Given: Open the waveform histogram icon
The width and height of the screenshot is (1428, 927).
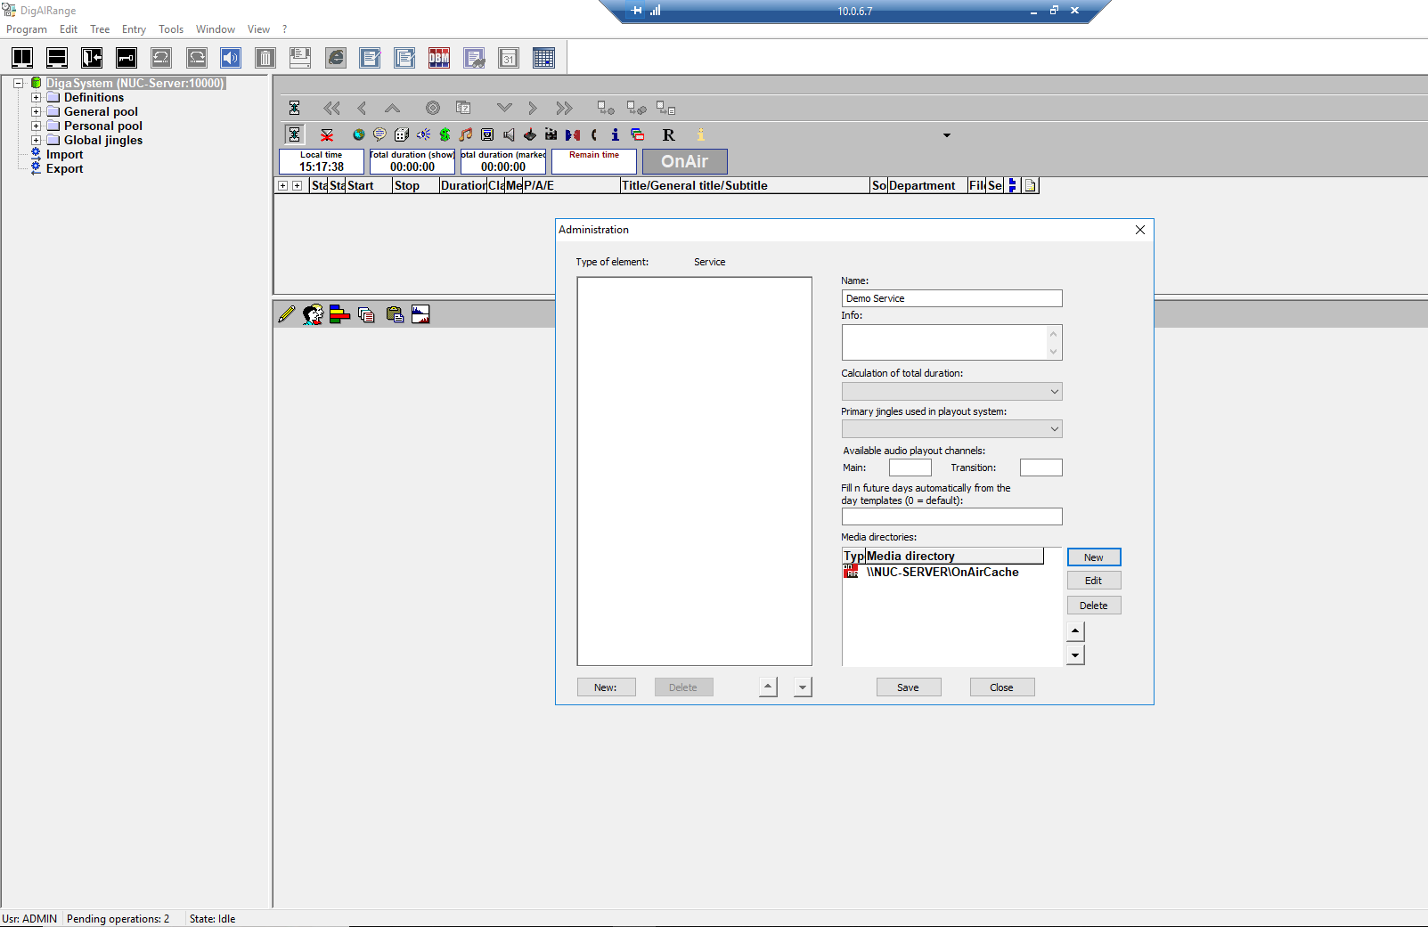Looking at the screenshot, I should pos(420,314).
